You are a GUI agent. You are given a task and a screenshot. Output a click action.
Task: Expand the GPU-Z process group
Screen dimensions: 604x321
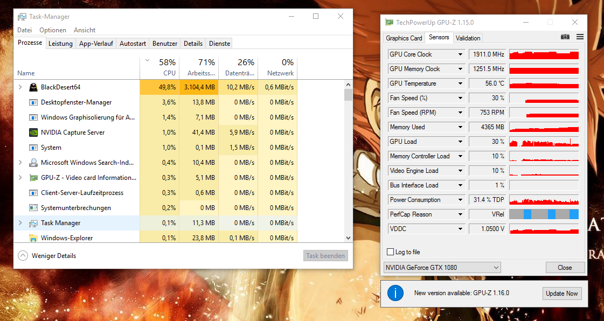[20, 177]
